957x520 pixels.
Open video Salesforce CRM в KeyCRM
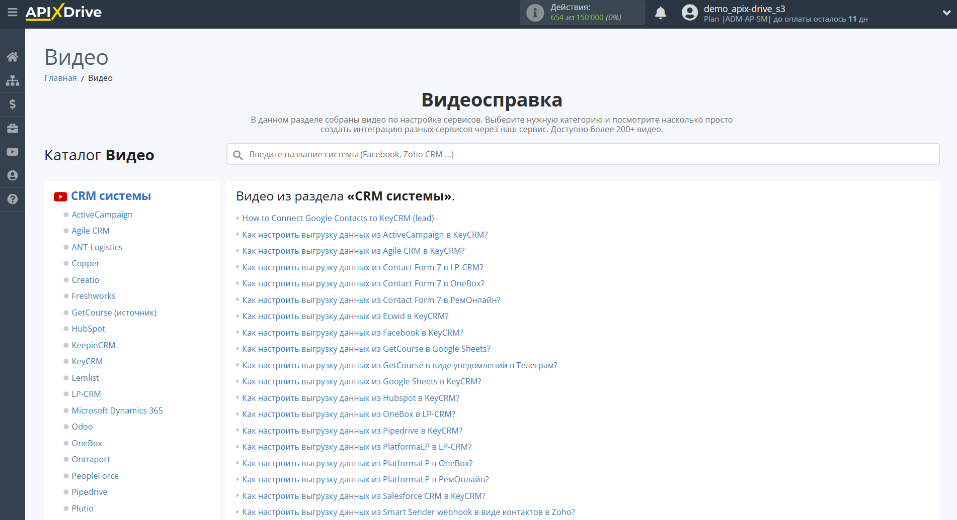364,496
